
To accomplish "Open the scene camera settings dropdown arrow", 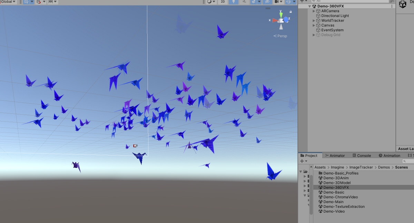I will click(x=282, y=2).
